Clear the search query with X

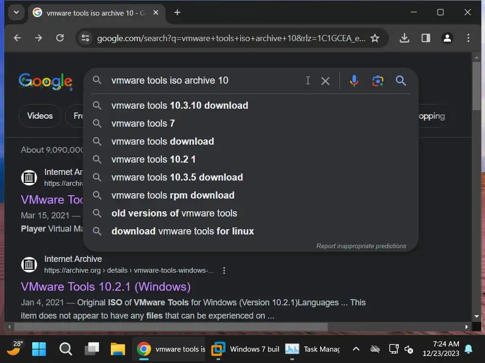point(325,81)
